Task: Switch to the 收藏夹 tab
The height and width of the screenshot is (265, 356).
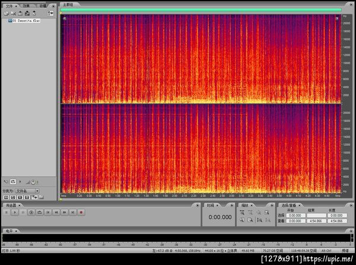Action: 43,6
